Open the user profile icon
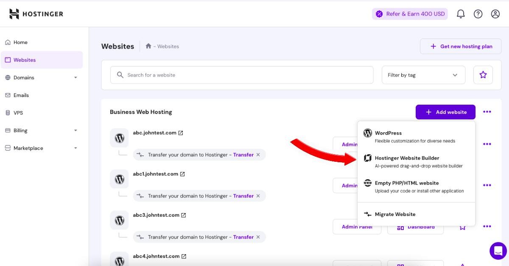 495,14
